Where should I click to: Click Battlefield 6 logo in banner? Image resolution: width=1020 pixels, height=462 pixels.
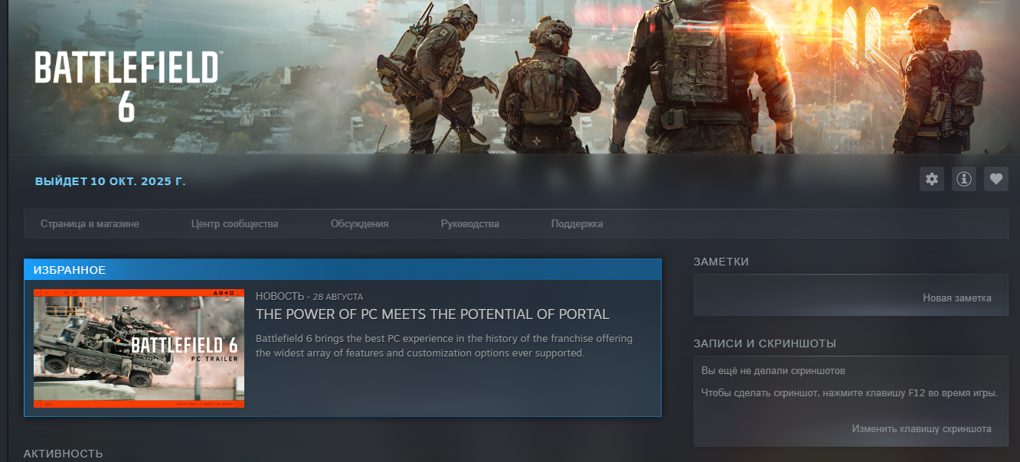[127, 86]
